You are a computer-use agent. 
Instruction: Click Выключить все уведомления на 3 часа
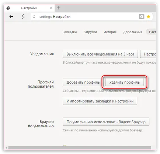[100, 54]
